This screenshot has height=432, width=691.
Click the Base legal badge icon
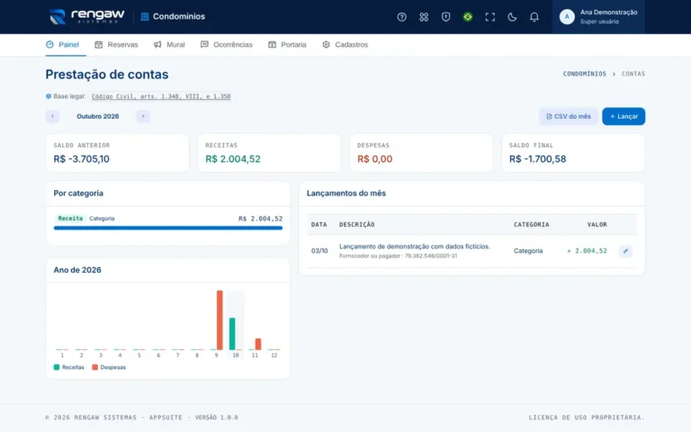(x=49, y=96)
